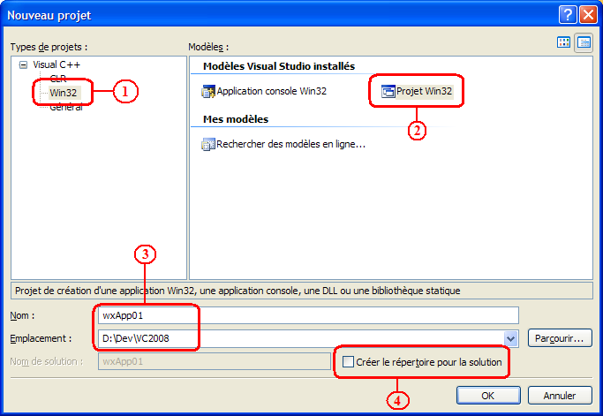Cancel with the Annuler button

[560, 395]
